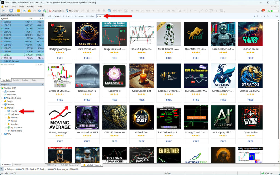Click the zoom in chart icon
Image resolution: width=280 pixels, height=175 pixels.
99,11
